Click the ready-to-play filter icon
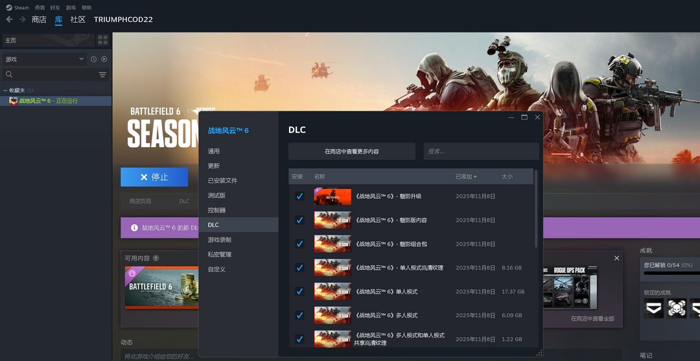The width and height of the screenshot is (700, 361). pyautogui.click(x=104, y=59)
